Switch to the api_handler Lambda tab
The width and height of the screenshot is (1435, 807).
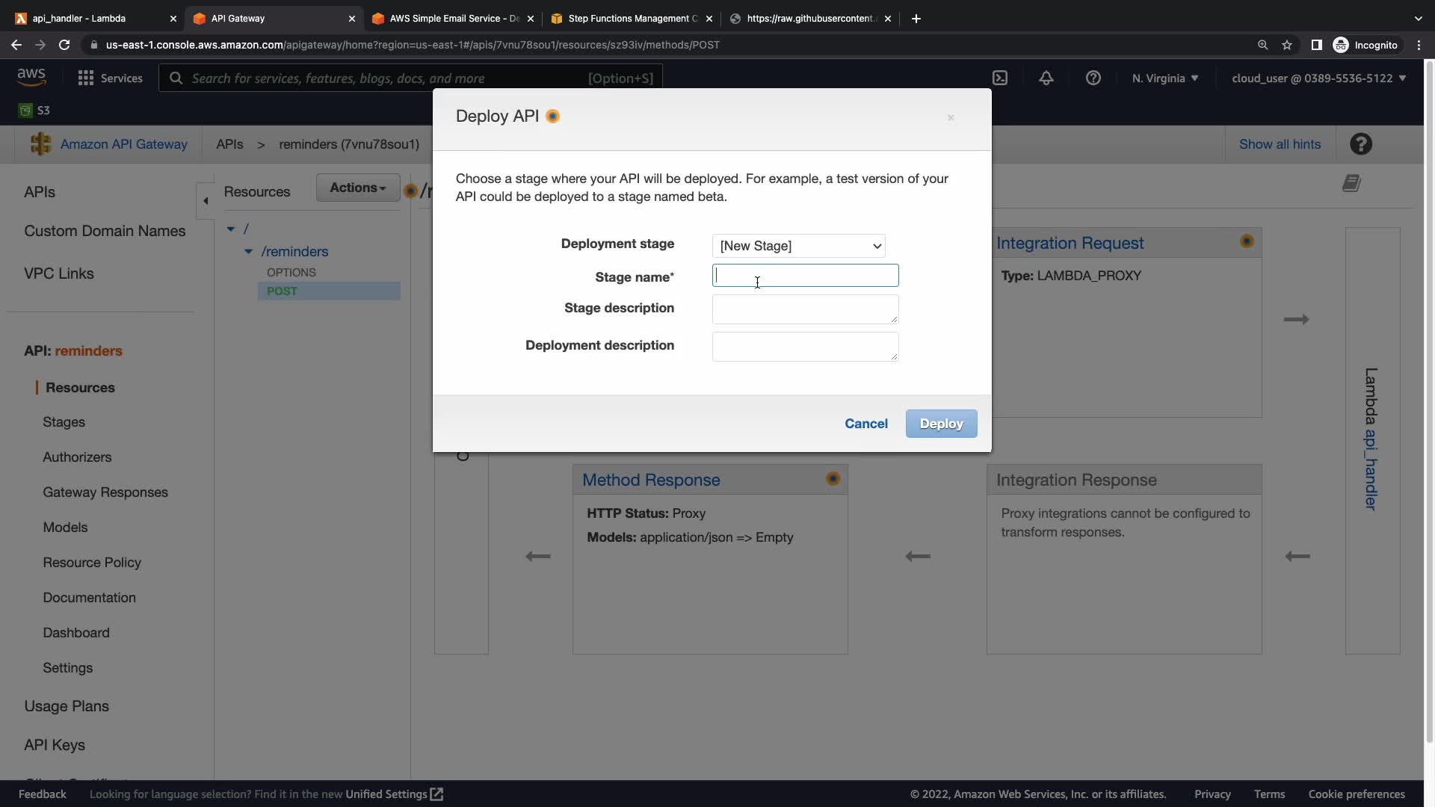click(x=79, y=18)
